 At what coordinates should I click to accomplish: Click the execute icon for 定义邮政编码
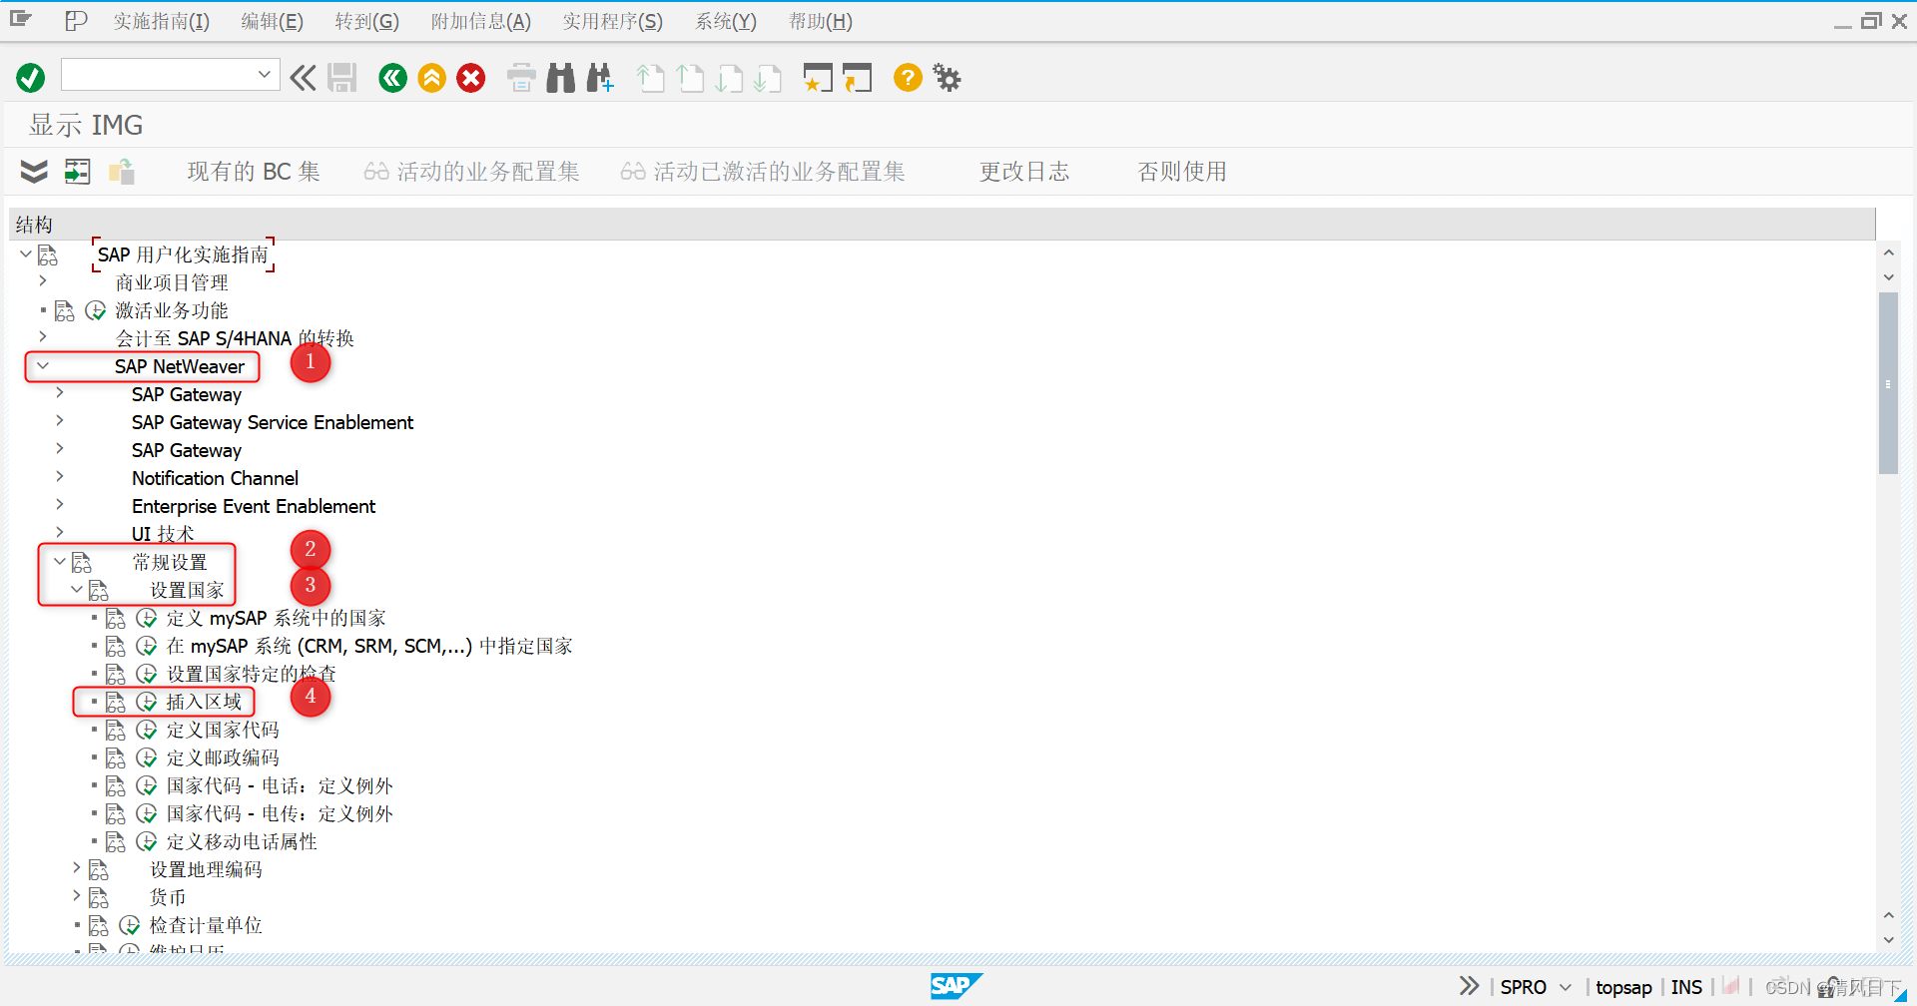[x=147, y=757]
